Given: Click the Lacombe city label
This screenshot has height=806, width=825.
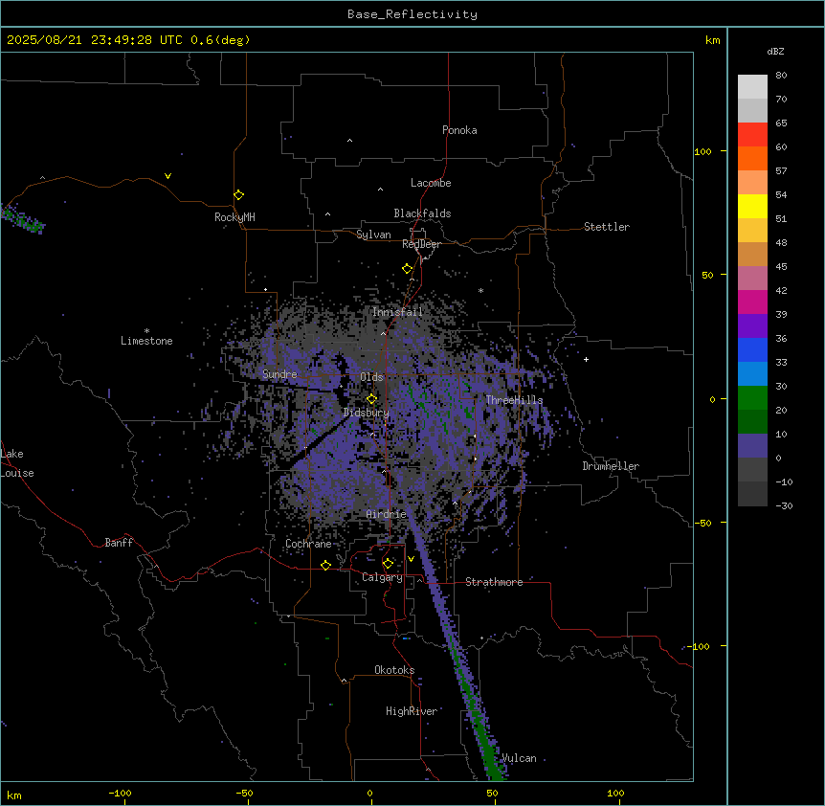Looking at the screenshot, I should tap(431, 183).
